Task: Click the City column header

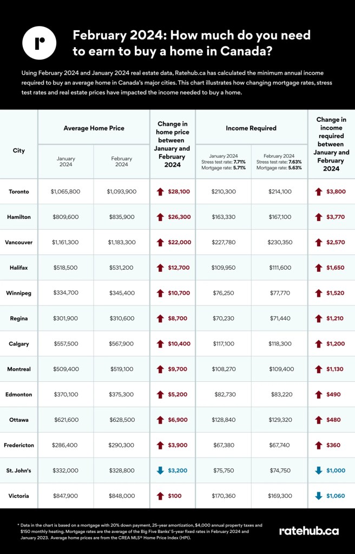Action: point(19,150)
